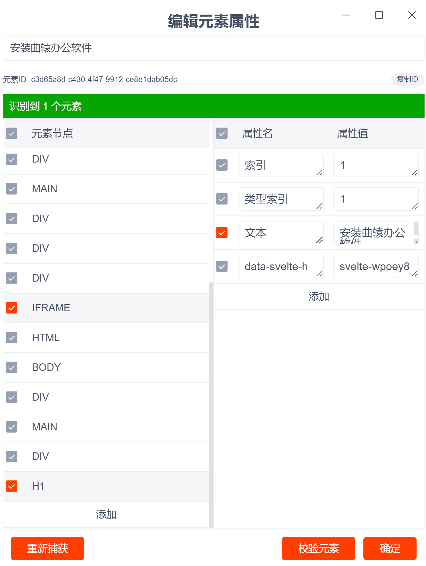Confirm with the 确定 button
Image resolution: width=426 pixels, height=566 pixels.
tap(390, 549)
